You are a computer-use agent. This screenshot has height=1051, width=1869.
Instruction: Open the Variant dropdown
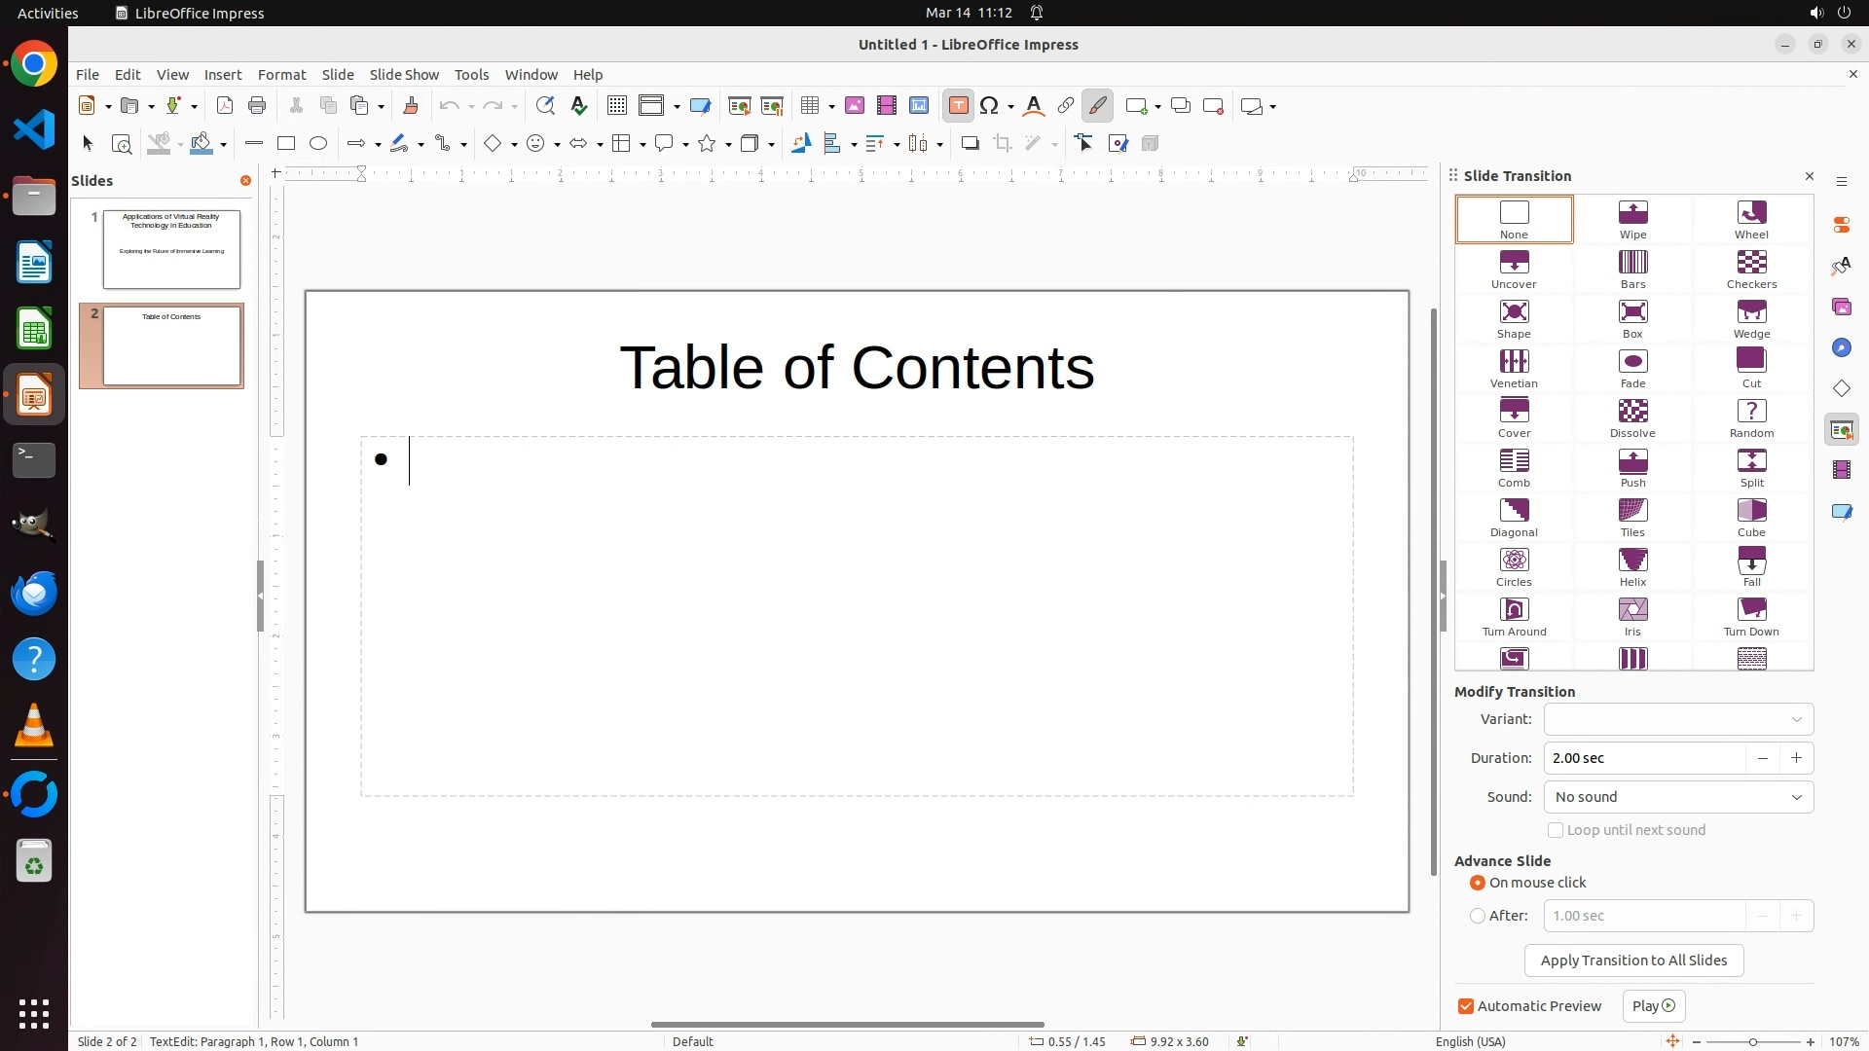pyautogui.click(x=1678, y=719)
